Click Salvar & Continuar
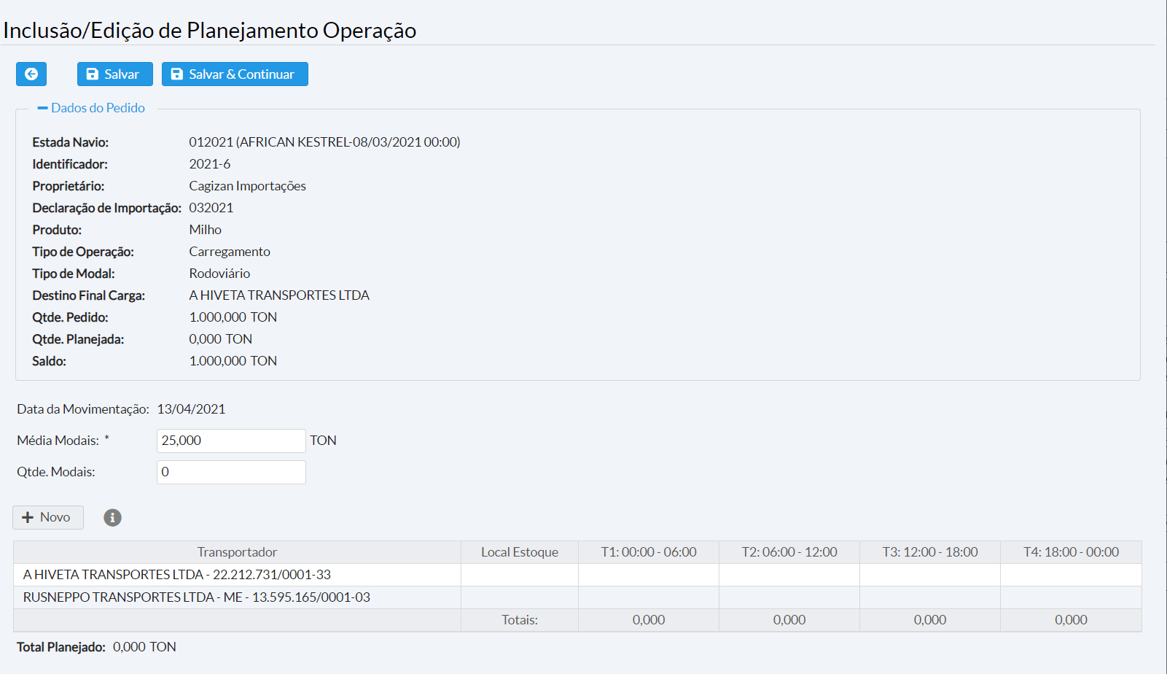Image resolution: width=1167 pixels, height=674 pixels. coord(235,74)
